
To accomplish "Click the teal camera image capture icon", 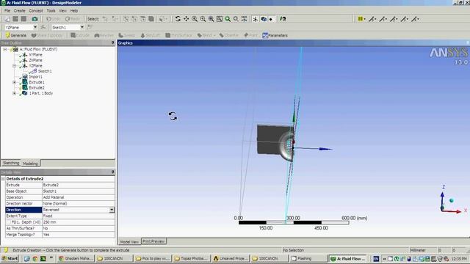I will (35, 19).
